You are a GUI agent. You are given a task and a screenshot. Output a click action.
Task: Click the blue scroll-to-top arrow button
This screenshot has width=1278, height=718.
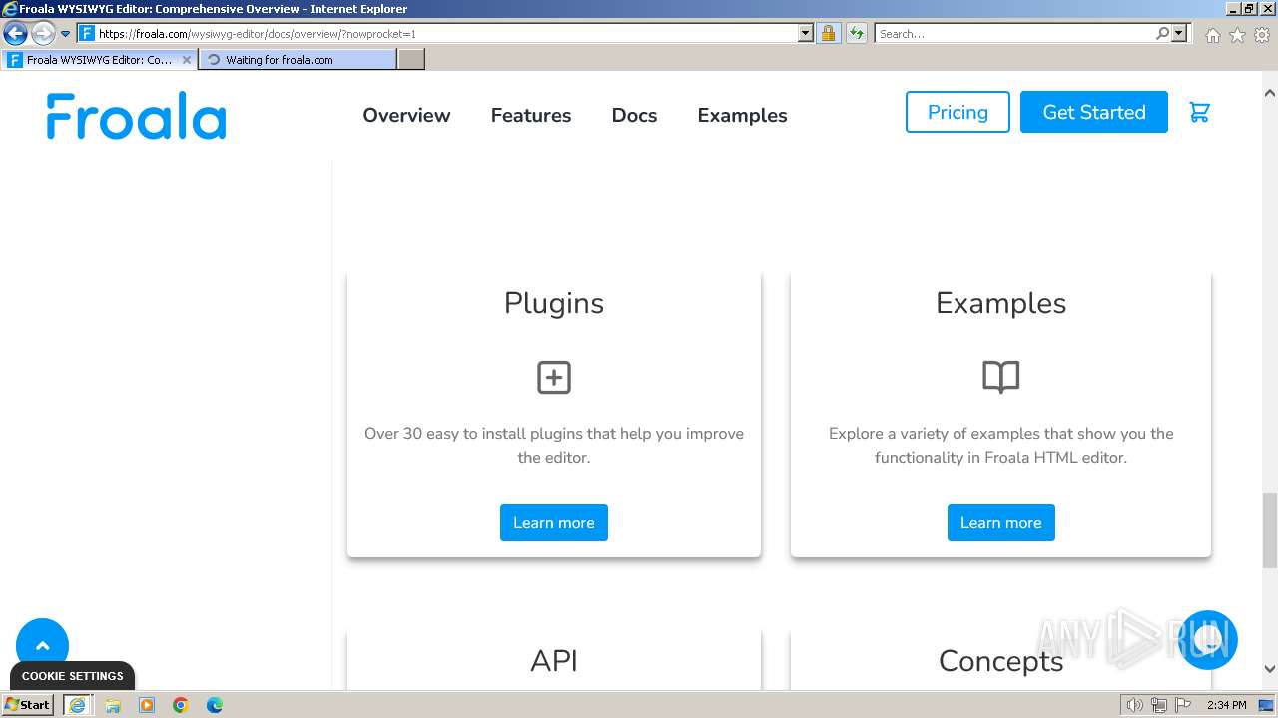click(x=42, y=645)
